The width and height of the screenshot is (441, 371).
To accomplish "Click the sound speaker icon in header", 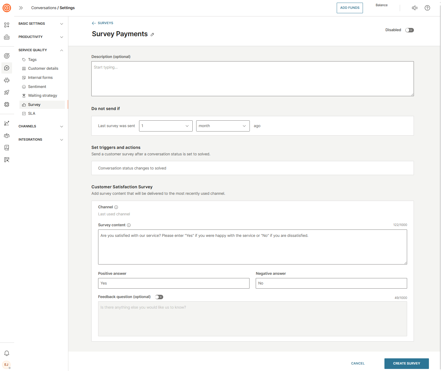I will click(414, 8).
